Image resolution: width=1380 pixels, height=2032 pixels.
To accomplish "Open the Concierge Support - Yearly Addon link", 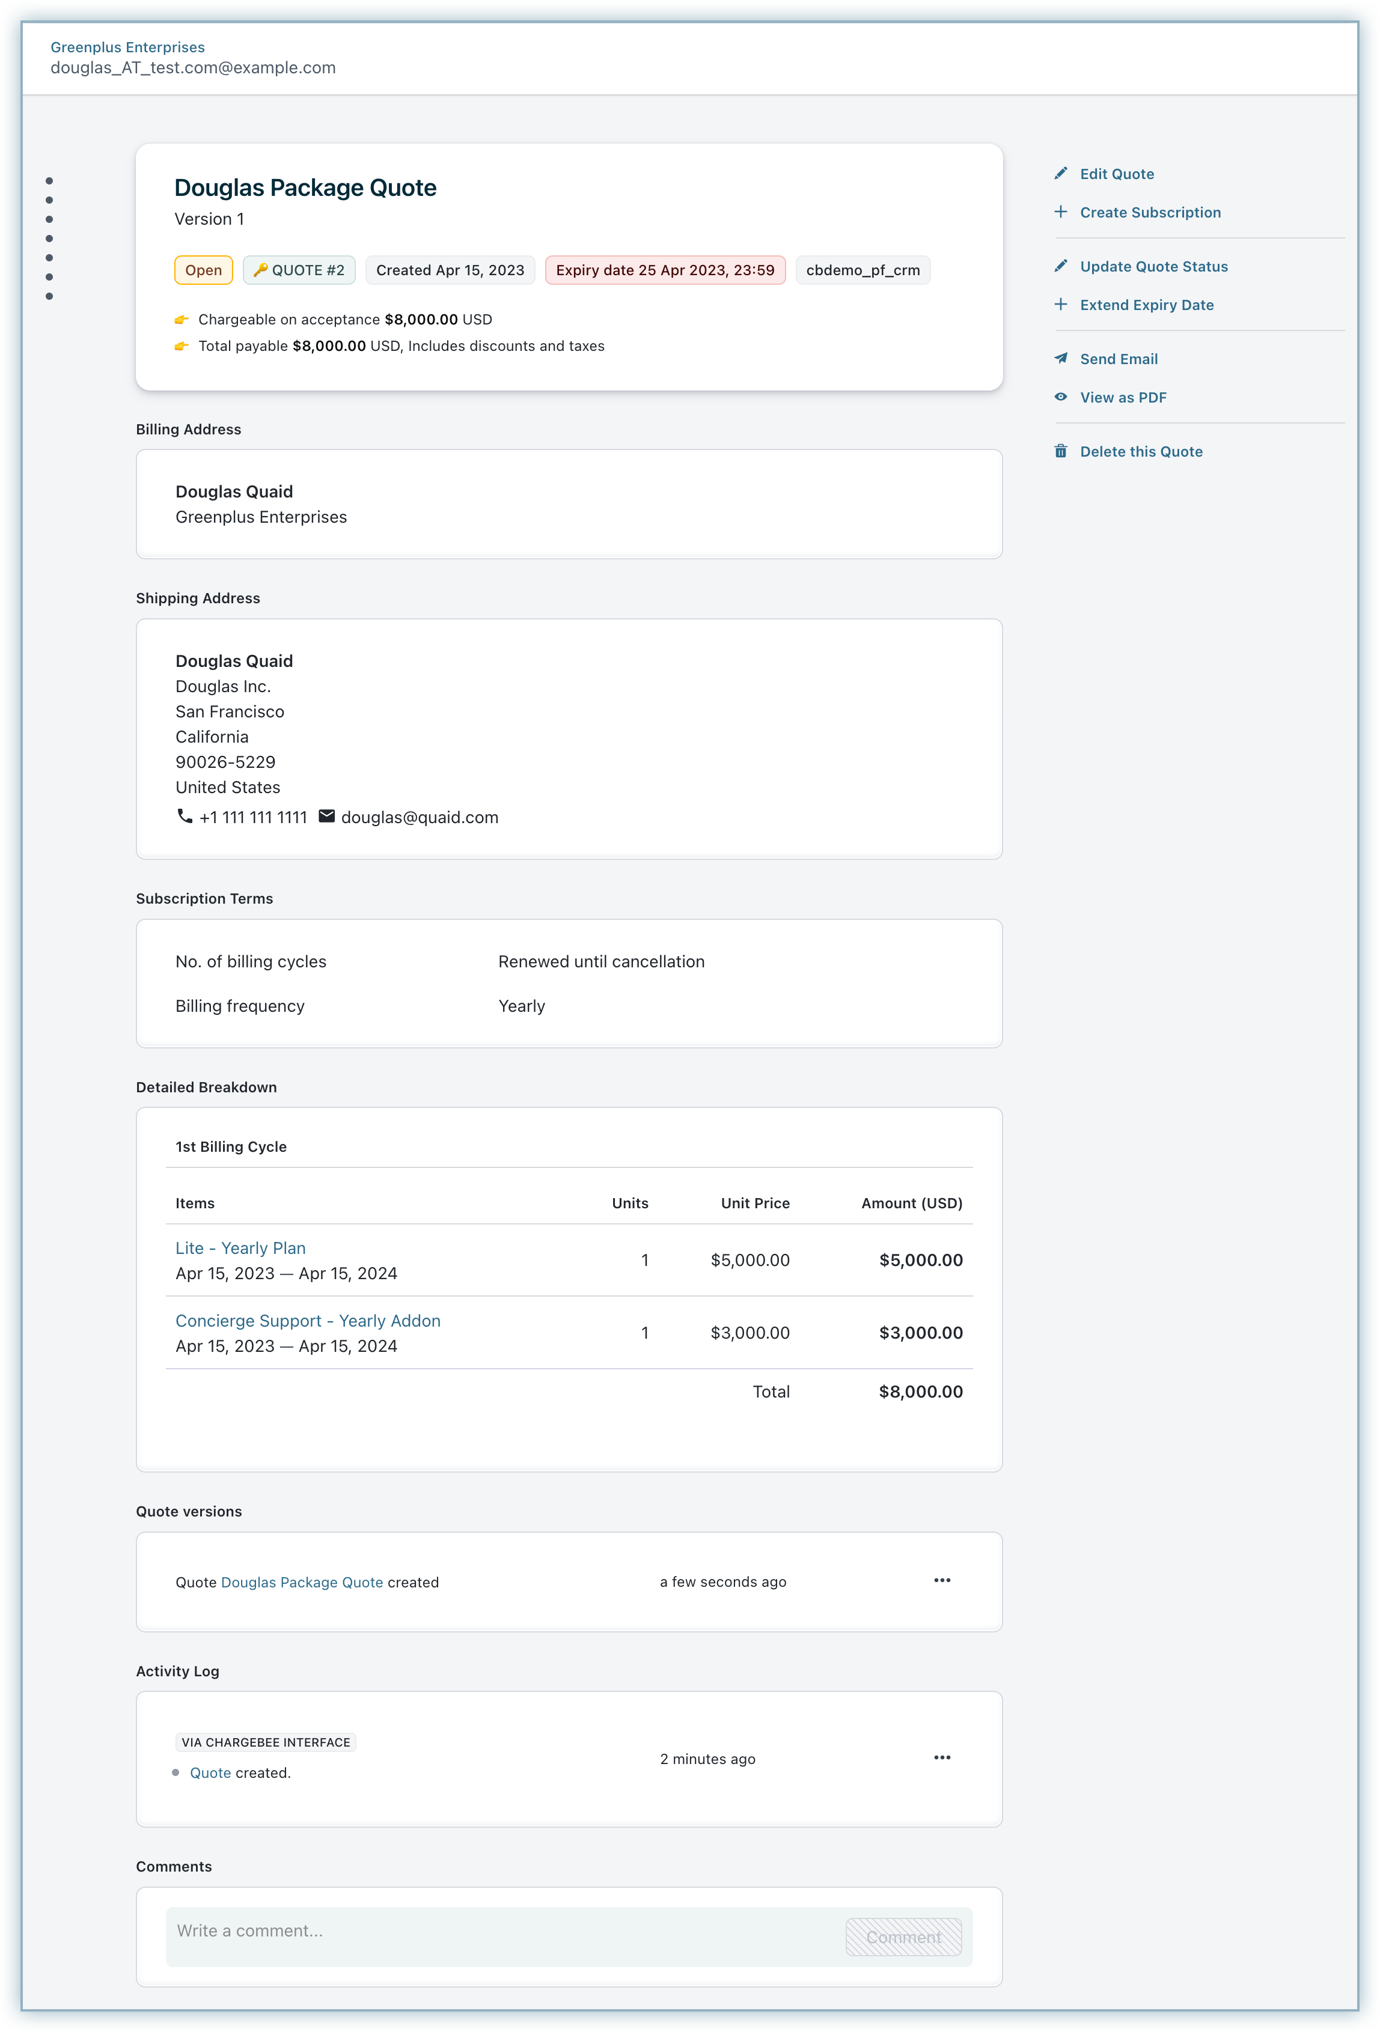I will coord(308,1321).
